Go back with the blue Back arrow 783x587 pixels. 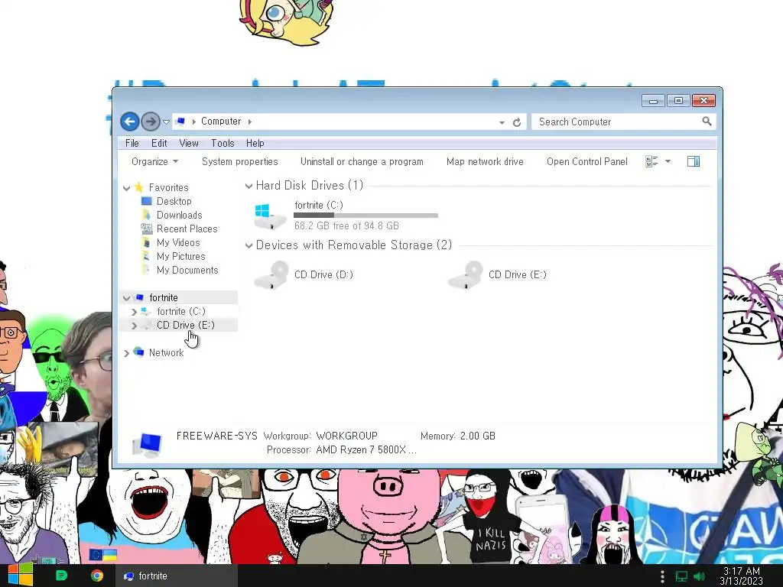tap(130, 122)
